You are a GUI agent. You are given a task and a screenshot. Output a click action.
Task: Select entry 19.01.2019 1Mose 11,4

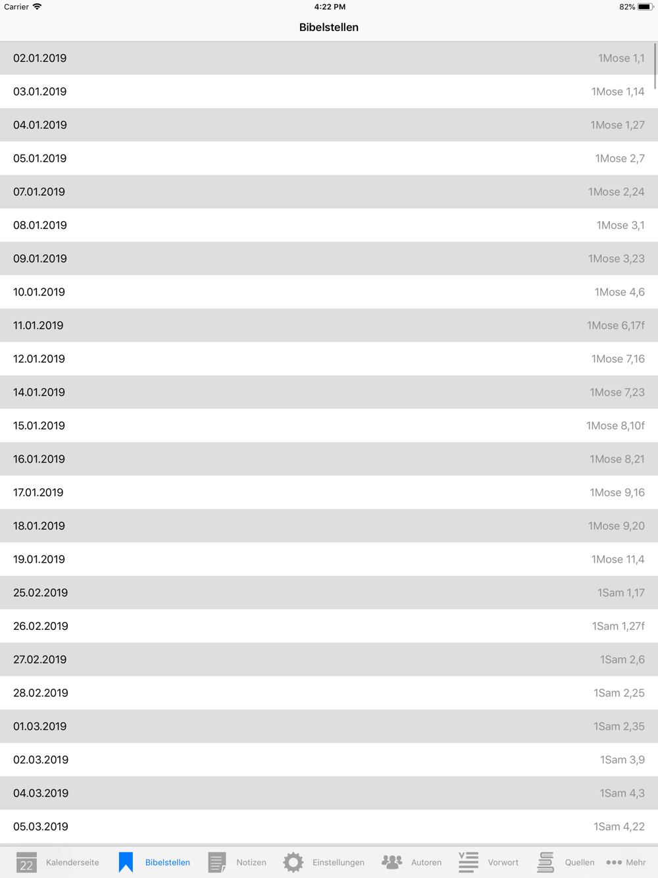(329, 559)
